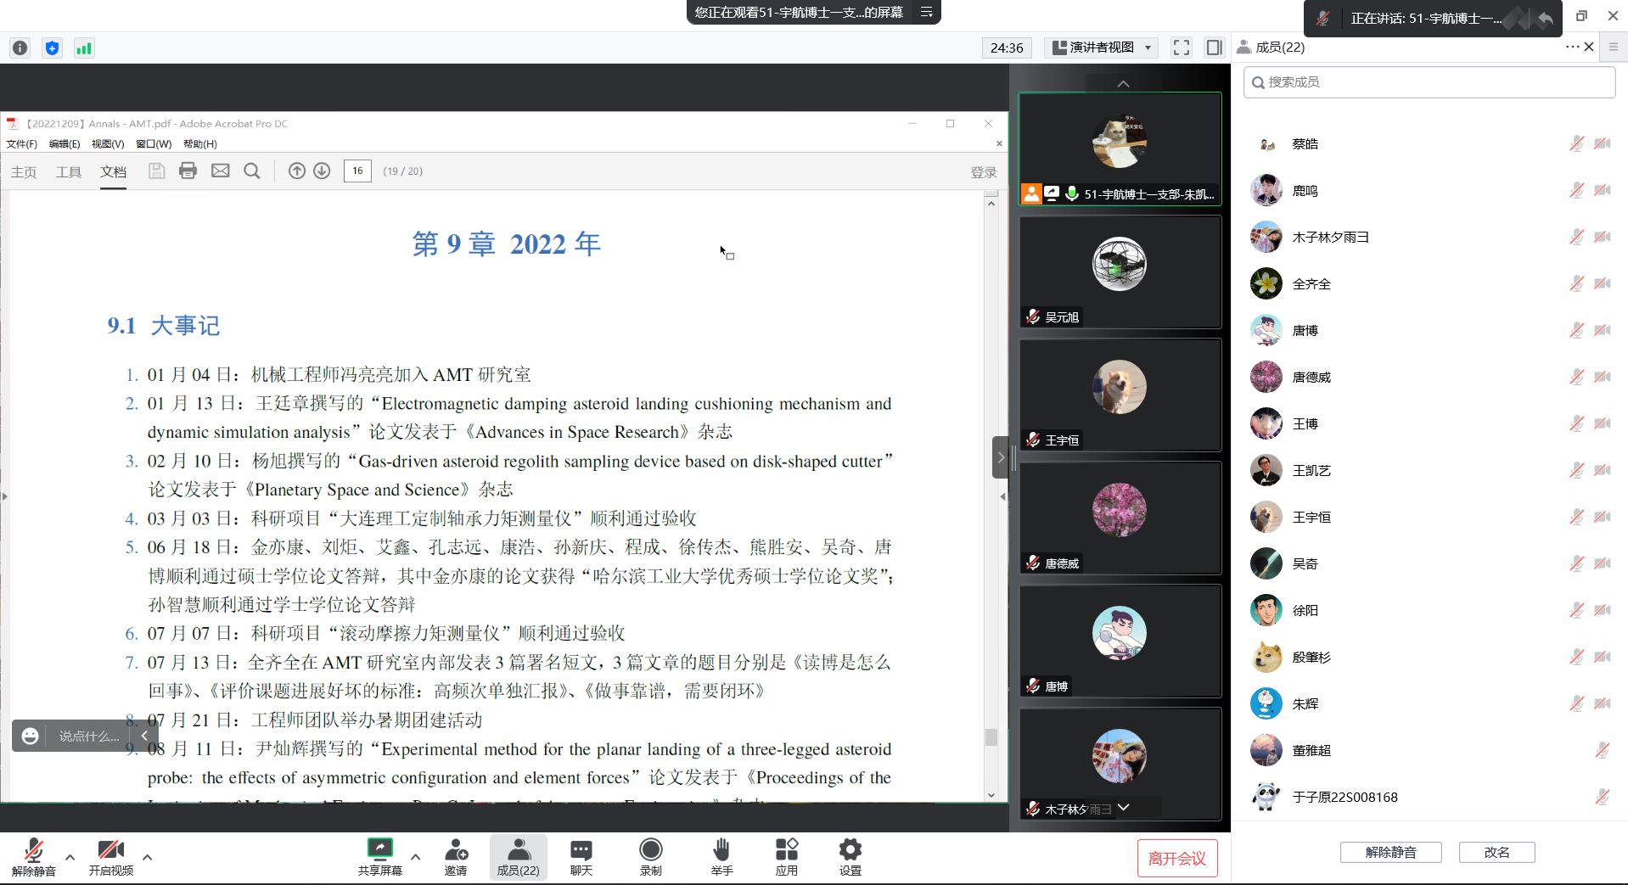Raise hand in the meeting
Screen dimensions: 1628x885
coord(721,857)
